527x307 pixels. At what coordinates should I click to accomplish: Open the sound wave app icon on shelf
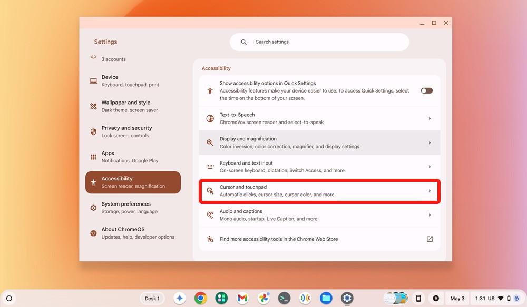[x=305, y=298]
